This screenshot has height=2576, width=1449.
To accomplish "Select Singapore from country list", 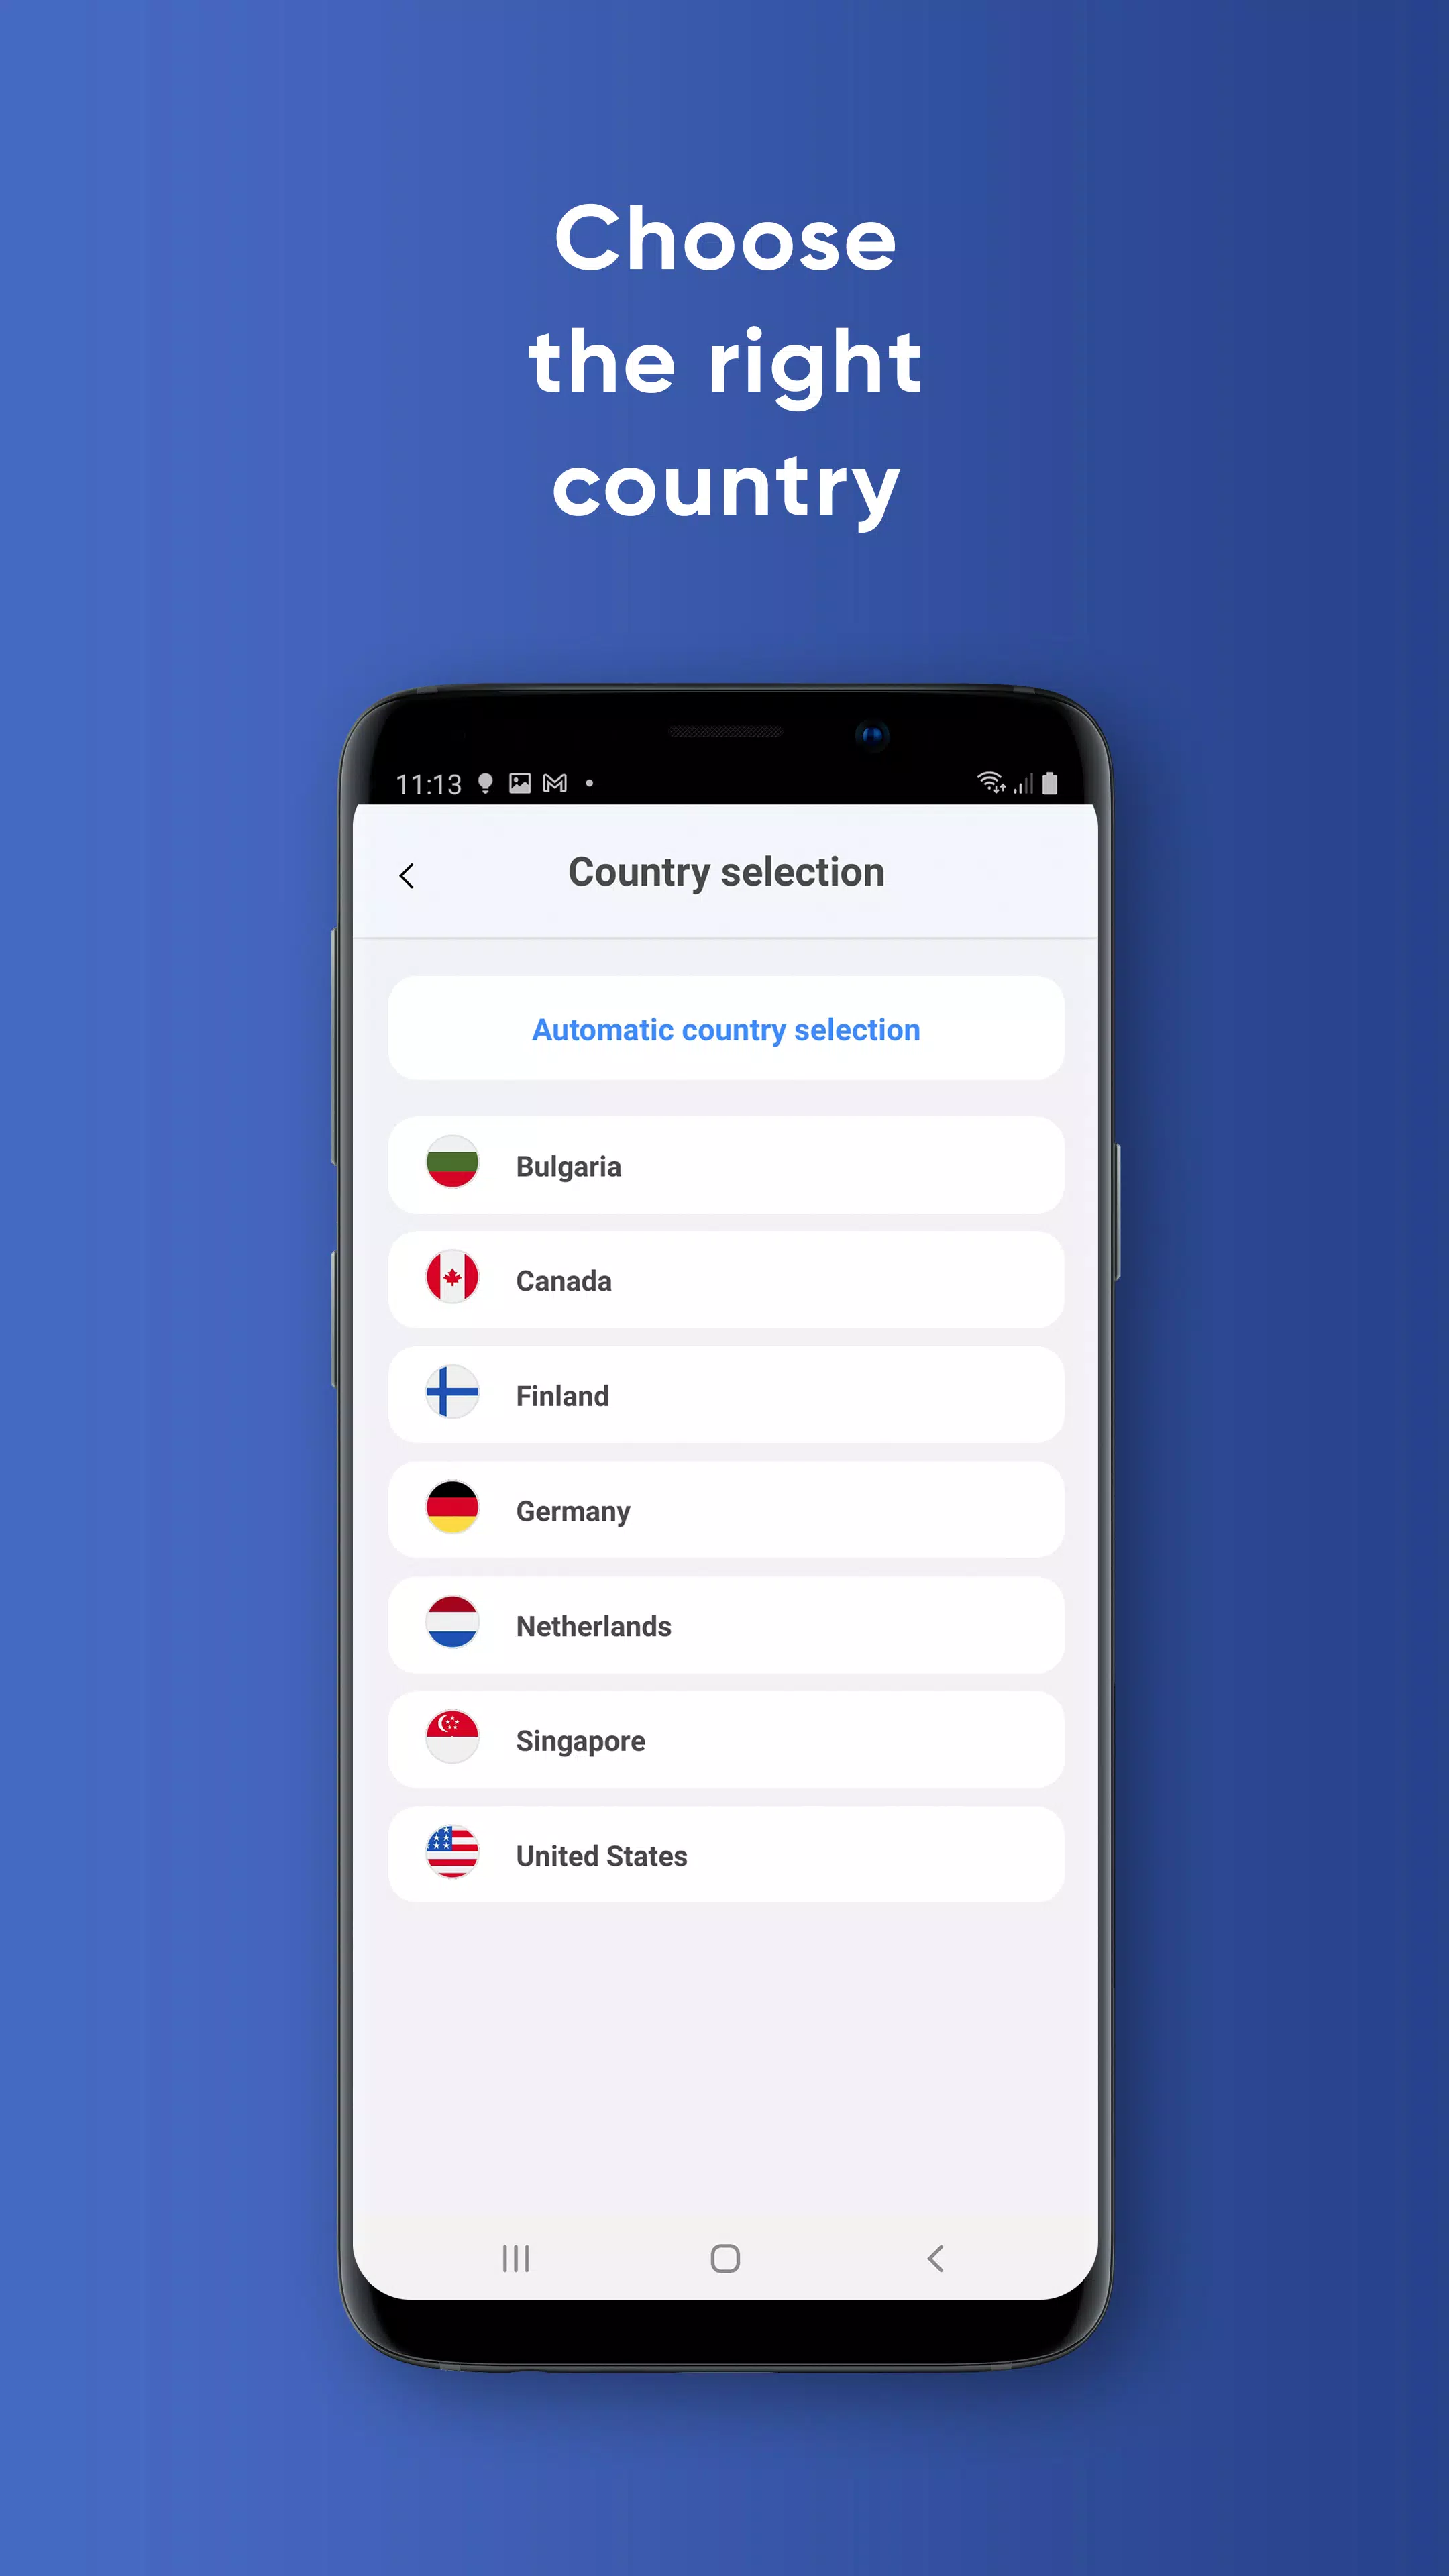I will (725, 1741).
